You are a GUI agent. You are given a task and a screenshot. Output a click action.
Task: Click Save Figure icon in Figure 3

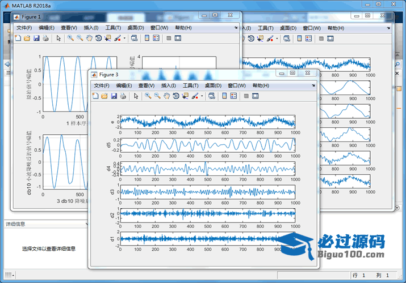click(x=114, y=96)
